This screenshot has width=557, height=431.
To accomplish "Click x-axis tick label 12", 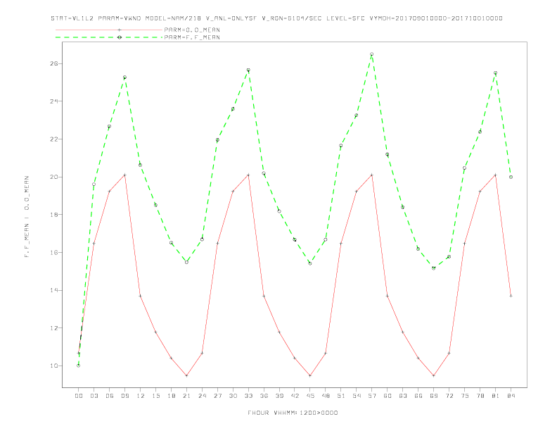I will tap(141, 396).
